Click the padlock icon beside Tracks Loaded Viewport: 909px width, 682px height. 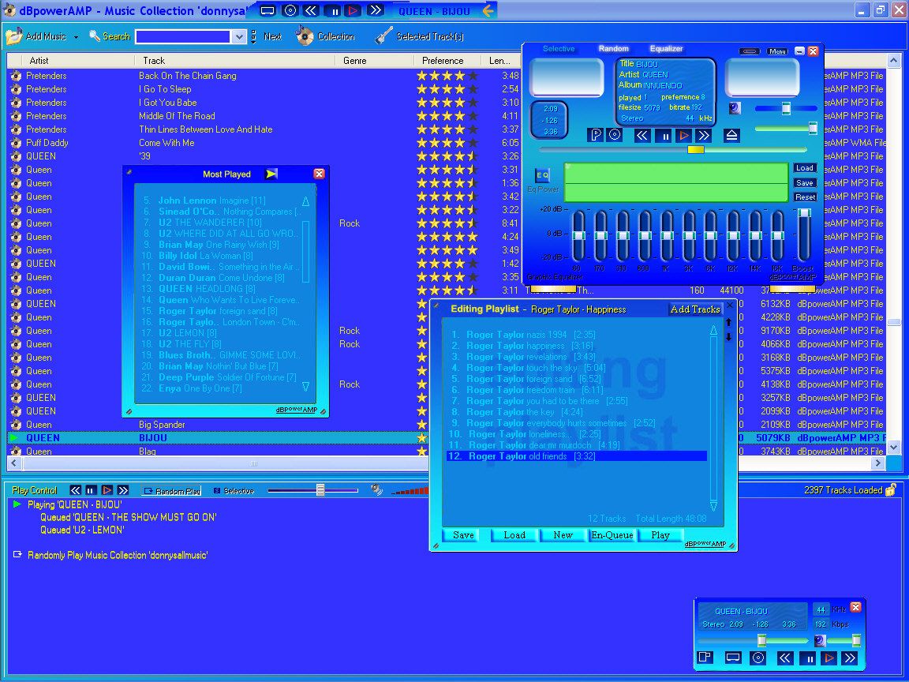tap(891, 490)
